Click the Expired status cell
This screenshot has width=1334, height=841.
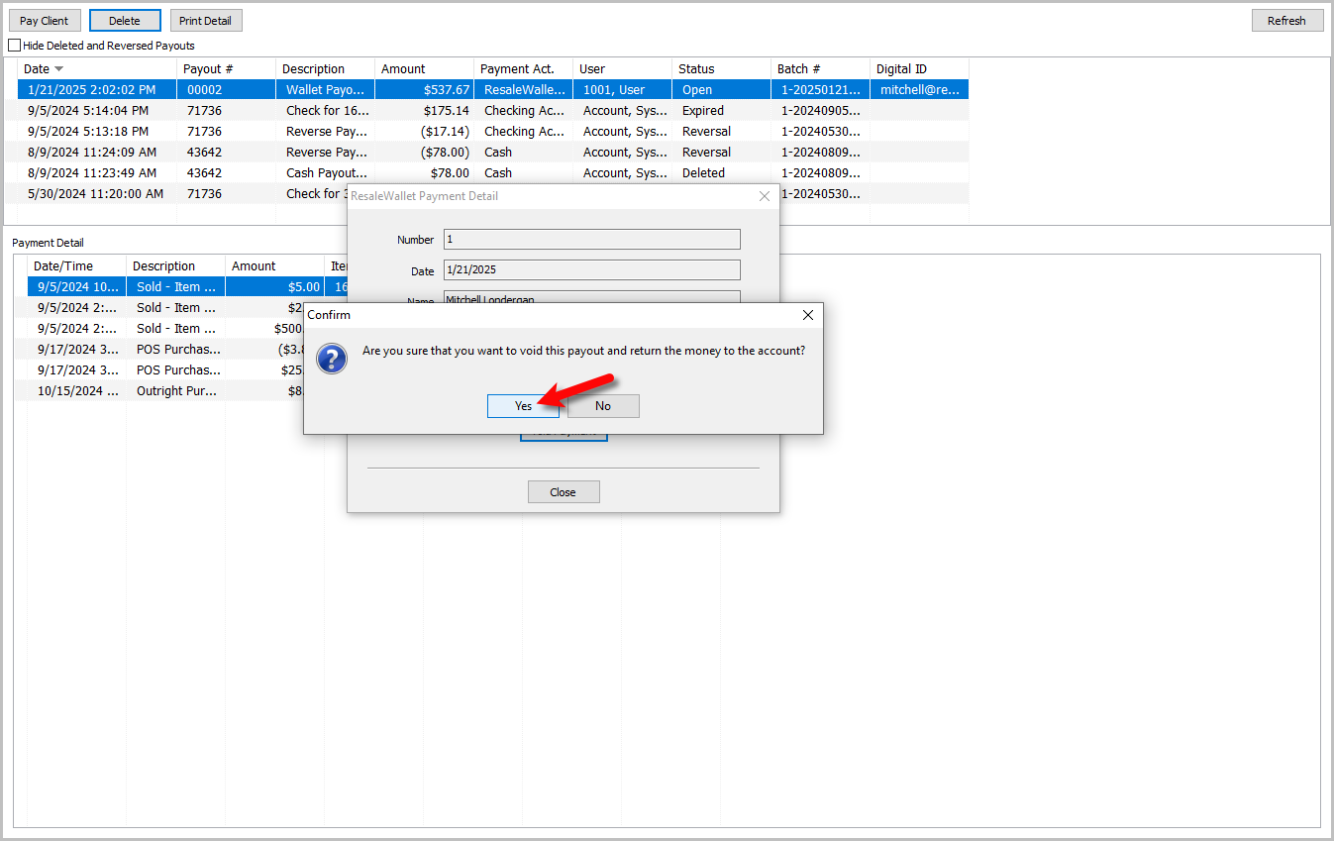pyautogui.click(x=721, y=111)
